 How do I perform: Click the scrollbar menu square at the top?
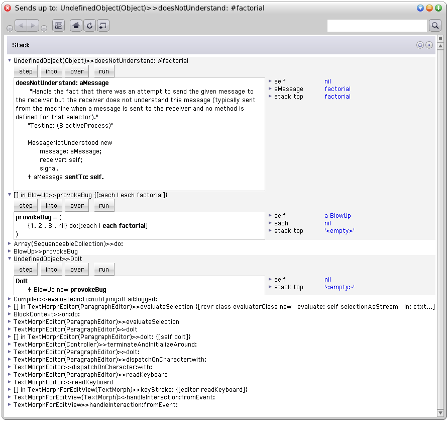coord(440,38)
